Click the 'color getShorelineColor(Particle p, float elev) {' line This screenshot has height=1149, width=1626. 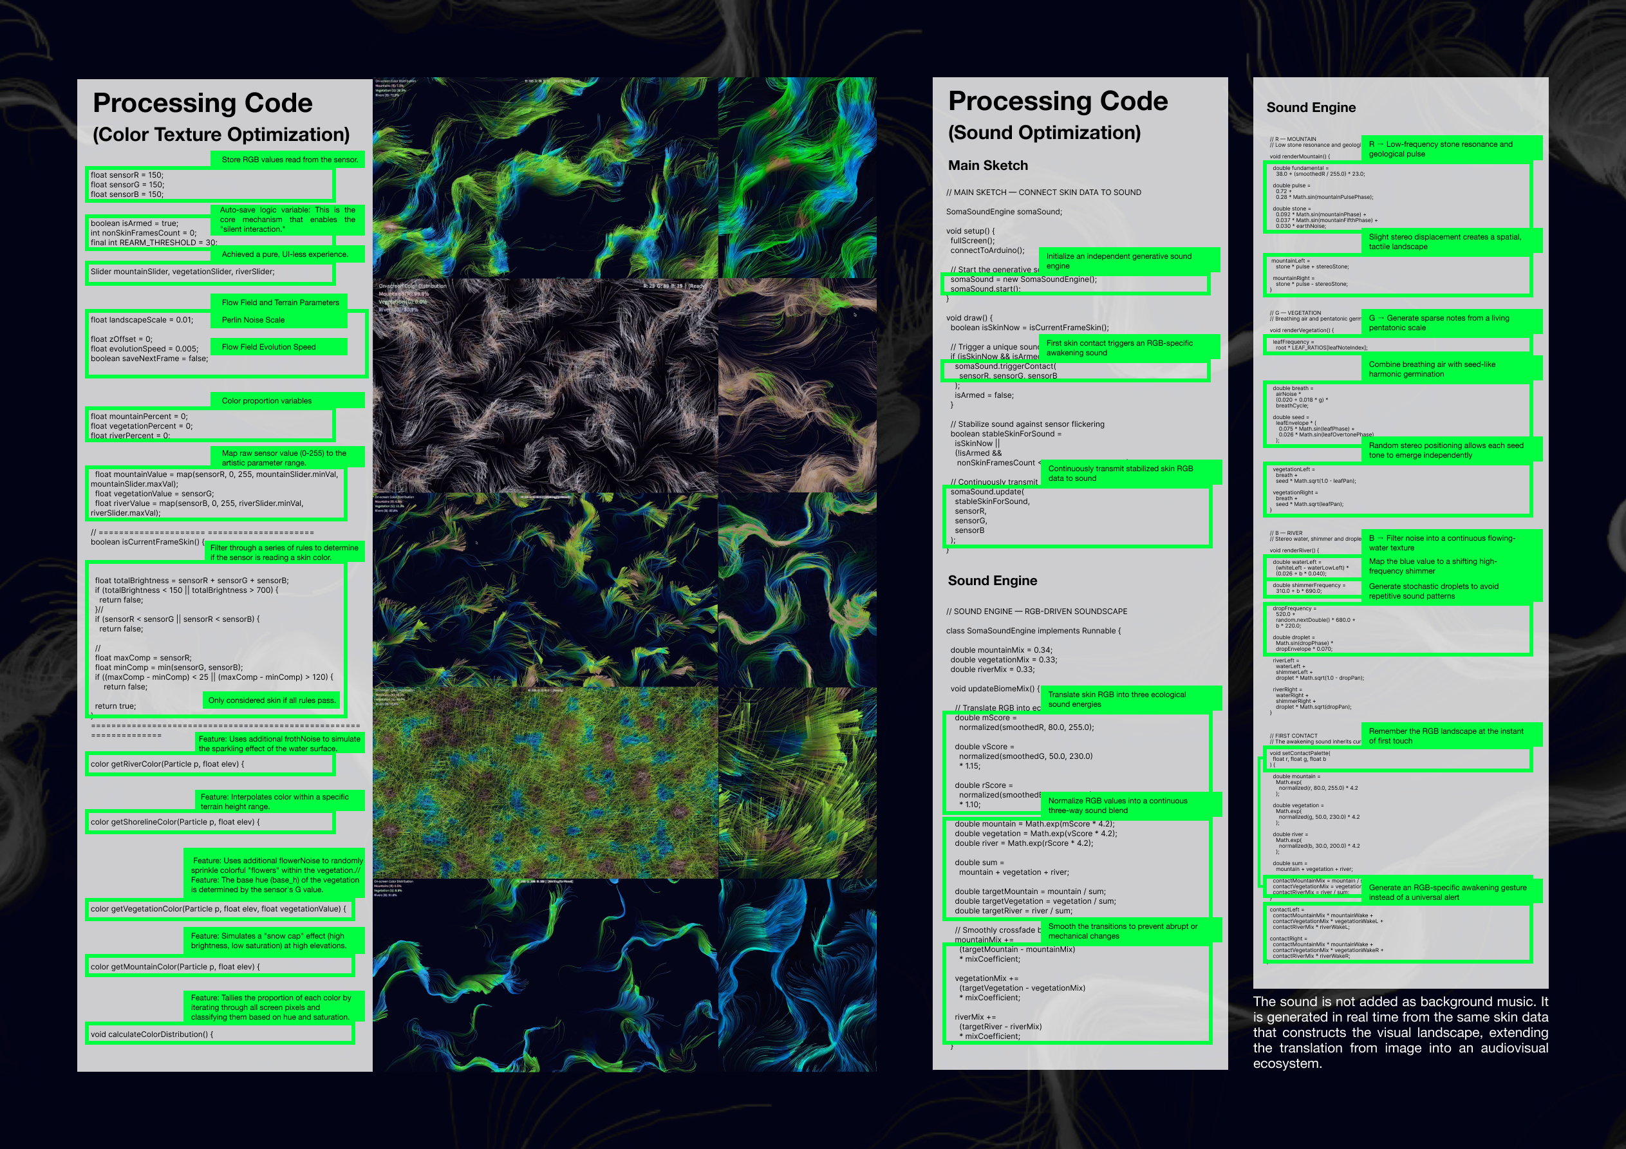(175, 823)
